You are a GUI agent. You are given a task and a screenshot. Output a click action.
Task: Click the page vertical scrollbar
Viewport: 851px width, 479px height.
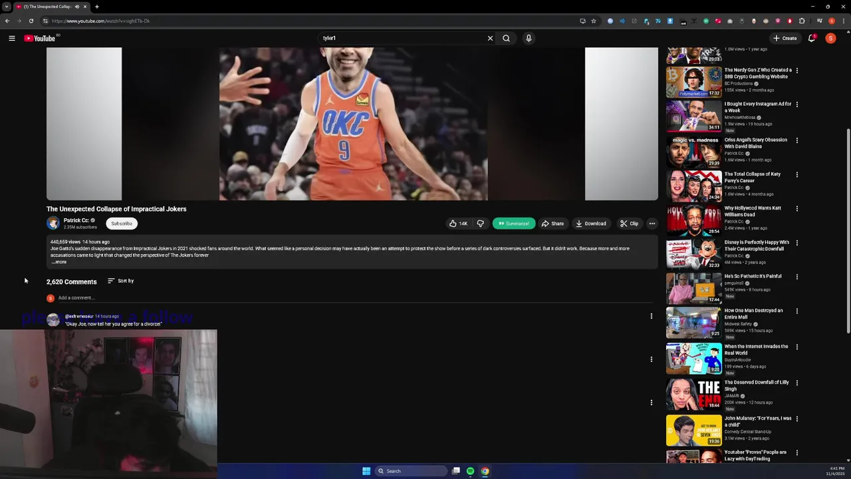[848, 230]
